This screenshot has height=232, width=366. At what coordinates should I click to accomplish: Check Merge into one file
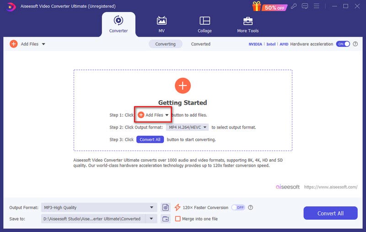click(x=178, y=219)
